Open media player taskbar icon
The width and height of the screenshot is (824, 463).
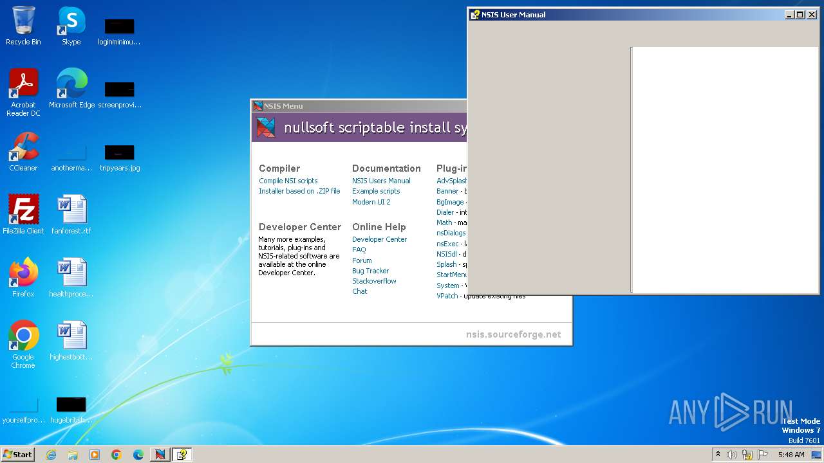95,455
